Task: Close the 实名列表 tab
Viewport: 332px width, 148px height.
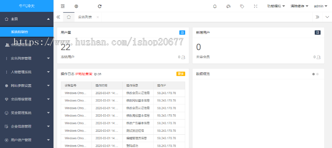Action: [x=97, y=17]
